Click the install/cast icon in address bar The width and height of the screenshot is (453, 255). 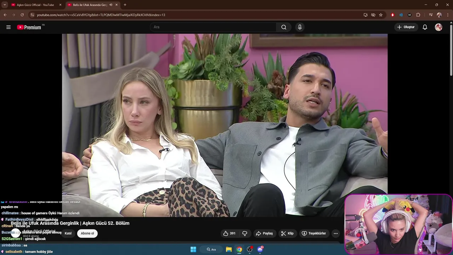tap(366, 15)
